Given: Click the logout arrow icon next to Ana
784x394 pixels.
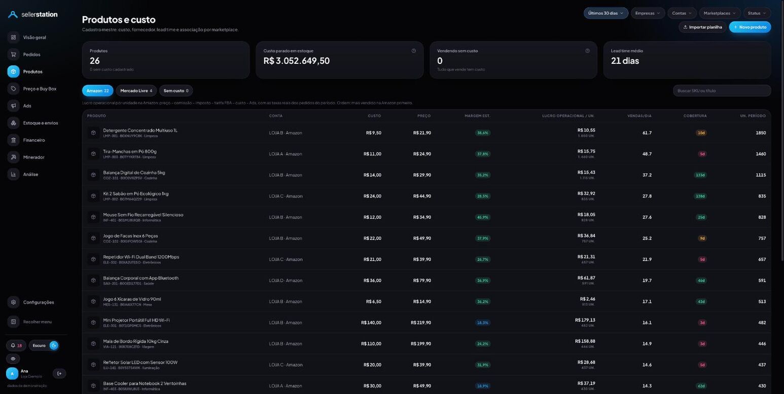Looking at the screenshot, I should (59, 374).
